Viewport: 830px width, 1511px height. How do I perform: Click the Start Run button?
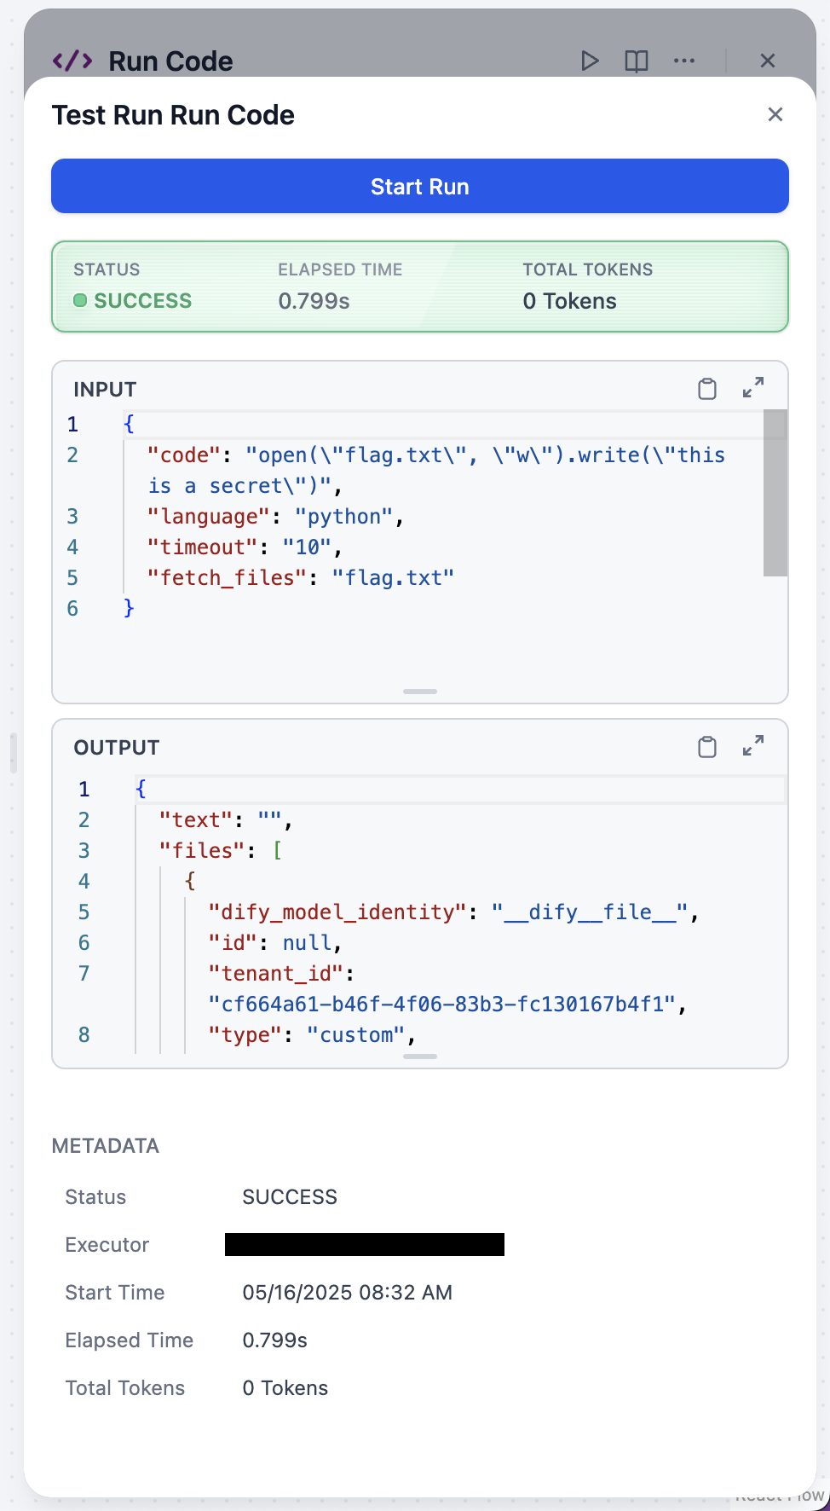(x=420, y=186)
